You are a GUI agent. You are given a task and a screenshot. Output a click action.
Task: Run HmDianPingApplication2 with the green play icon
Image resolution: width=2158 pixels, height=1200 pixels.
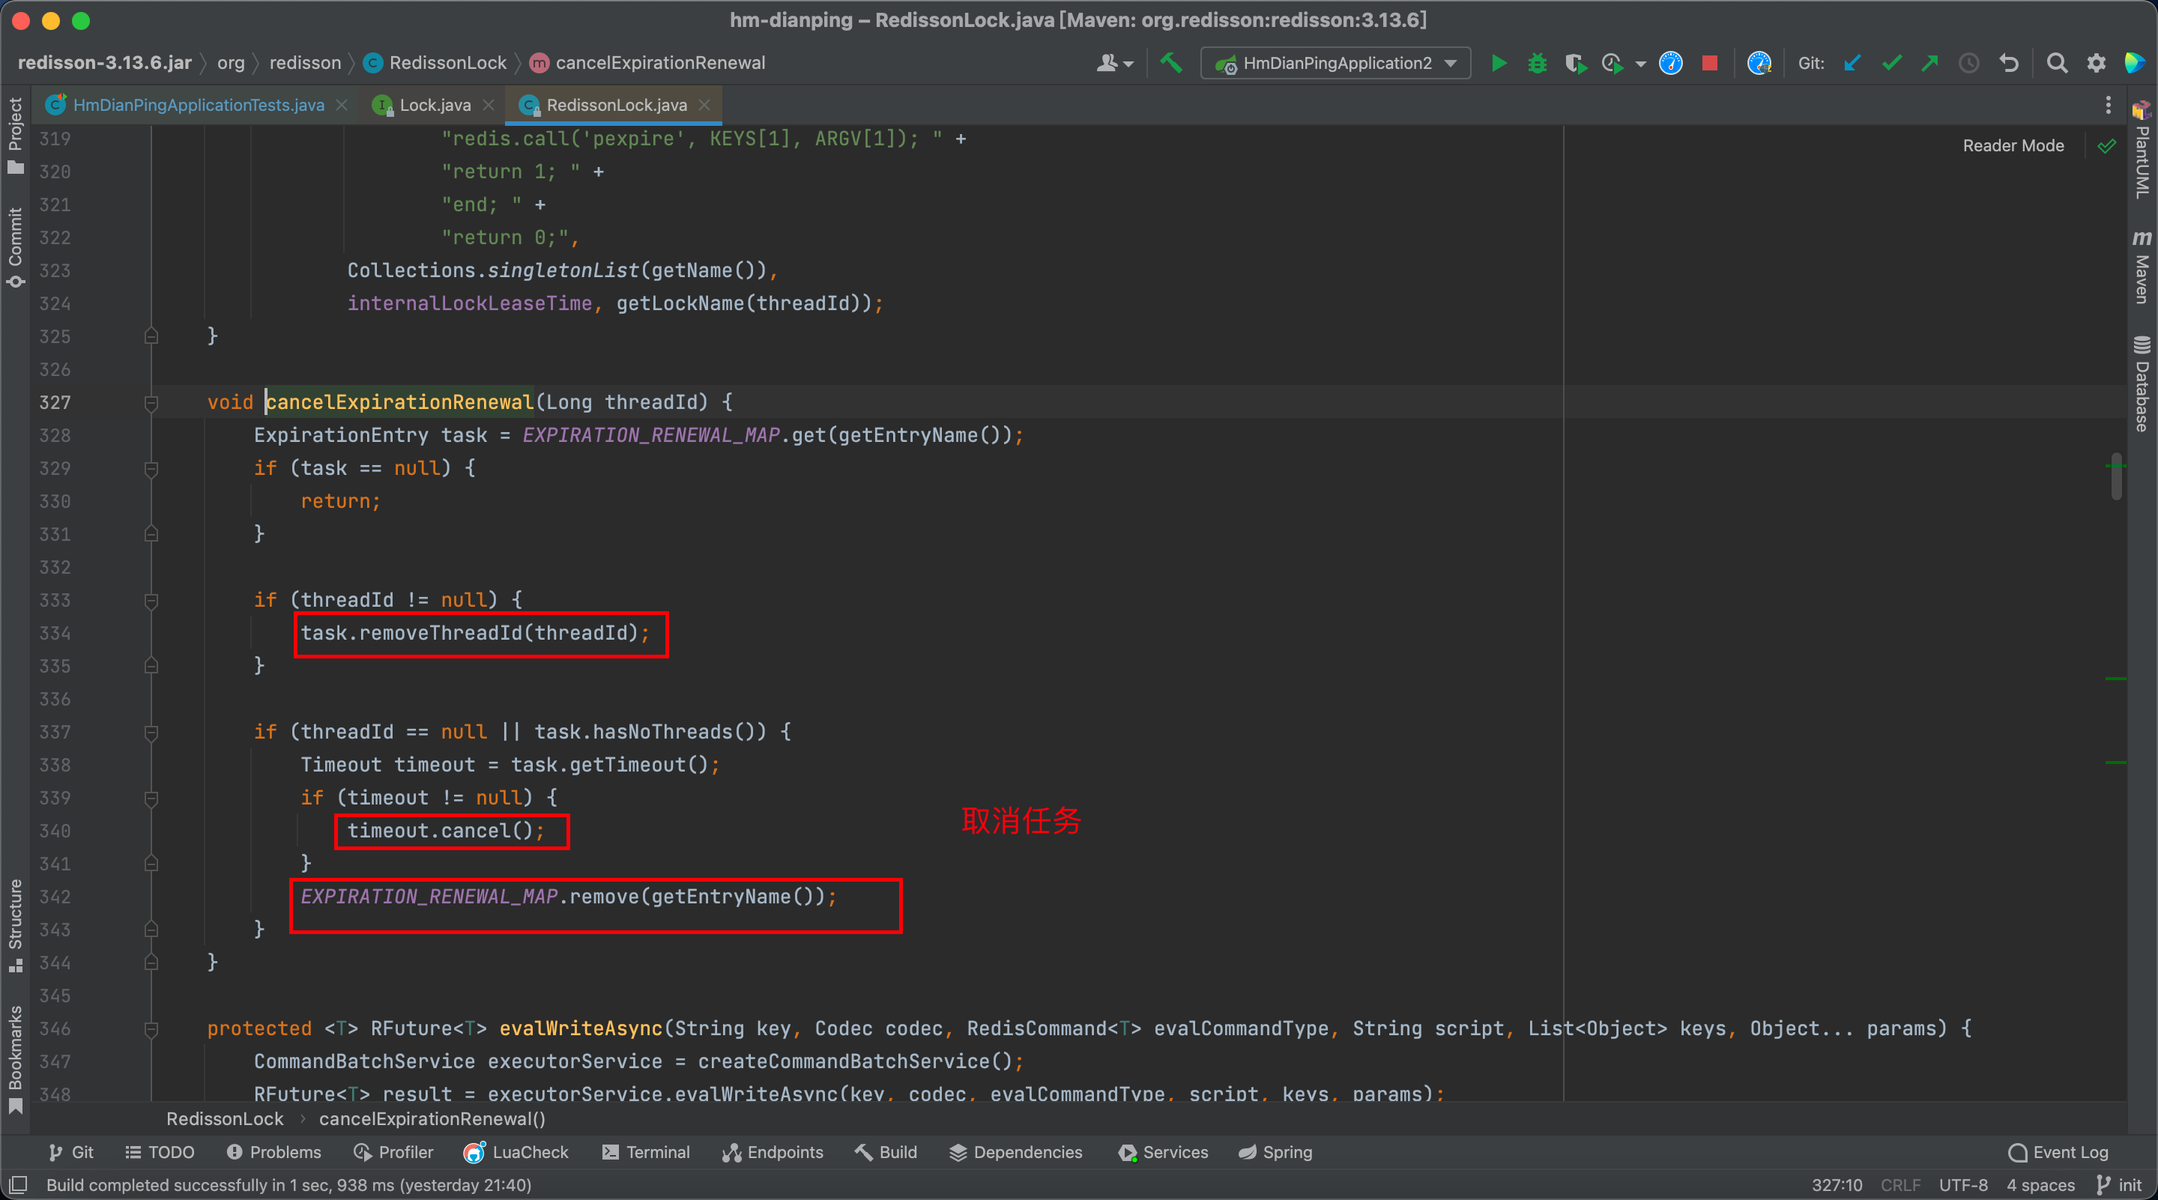point(1499,63)
